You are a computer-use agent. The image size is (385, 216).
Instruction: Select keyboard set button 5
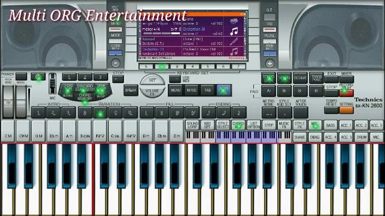click(x=208, y=67)
